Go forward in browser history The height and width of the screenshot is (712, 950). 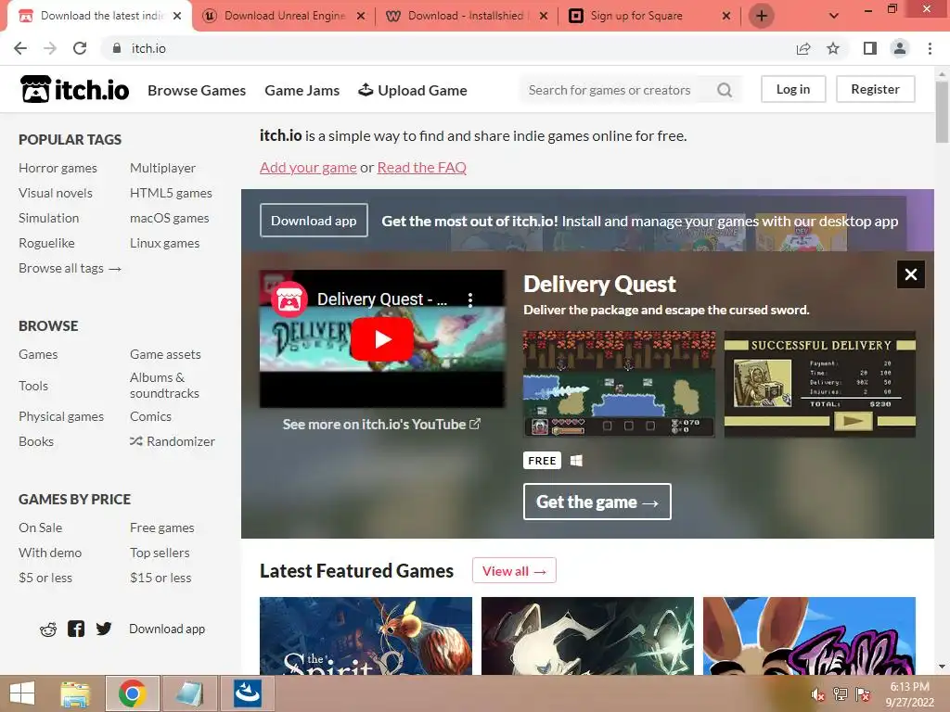point(50,48)
